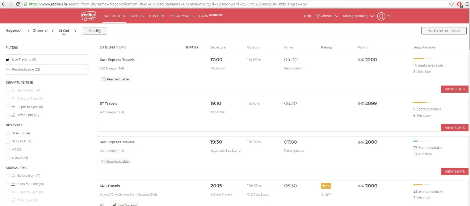Check the SEATER bus type checkbox
This screenshot has width=470, height=206.
coord(8,133)
